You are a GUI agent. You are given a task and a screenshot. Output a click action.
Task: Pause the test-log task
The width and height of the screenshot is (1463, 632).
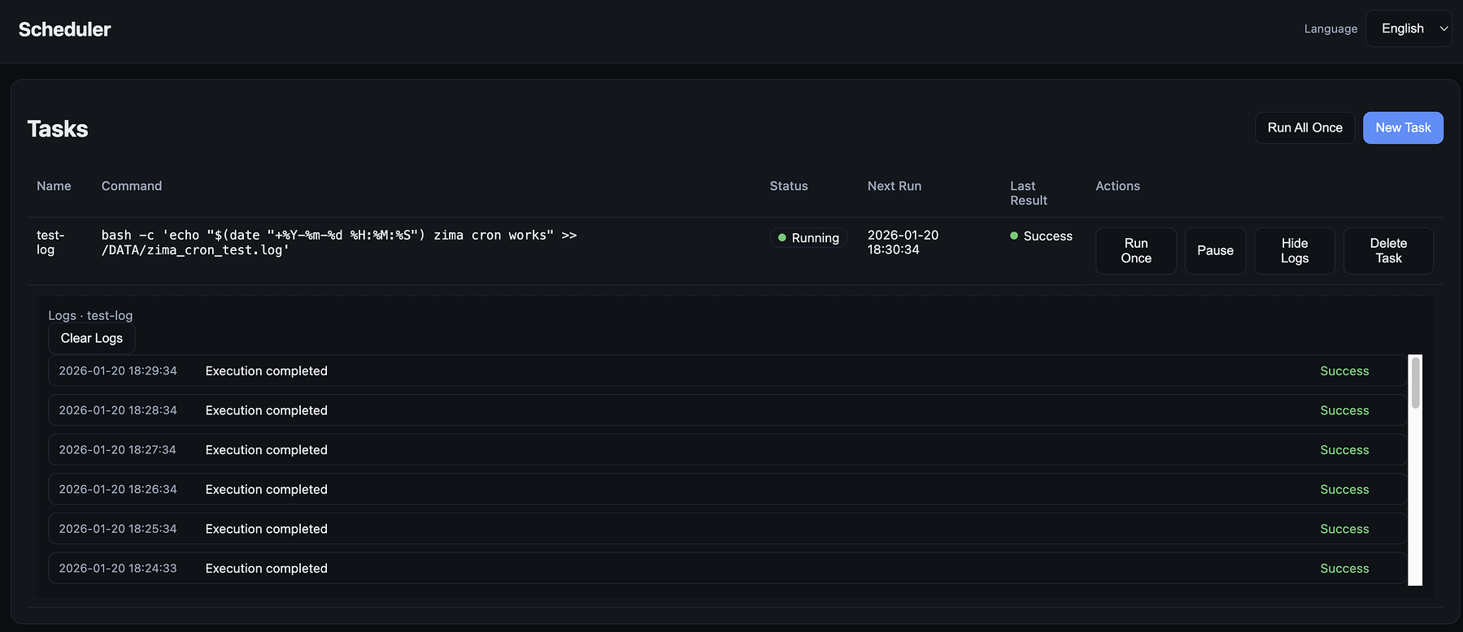pyautogui.click(x=1215, y=251)
